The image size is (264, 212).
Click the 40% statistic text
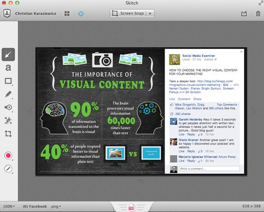pyautogui.click(x=54, y=152)
